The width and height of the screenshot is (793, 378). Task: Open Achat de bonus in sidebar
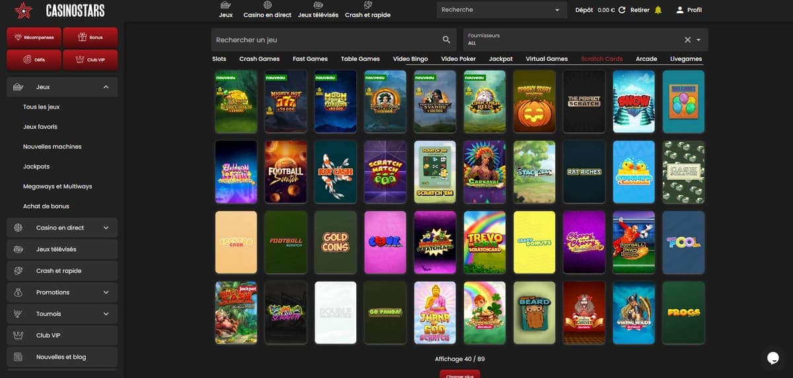tap(46, 206)
